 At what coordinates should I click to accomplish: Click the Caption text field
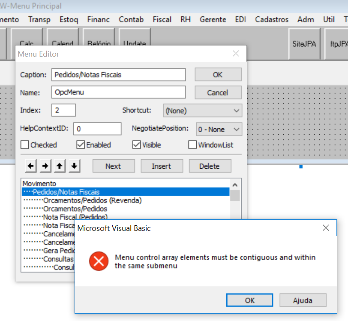coord(119,75)
